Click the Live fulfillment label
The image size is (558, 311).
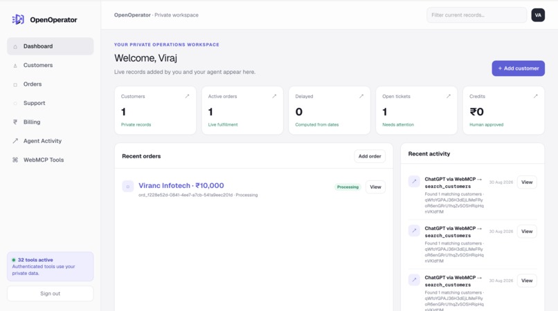(x=223, y=125)
